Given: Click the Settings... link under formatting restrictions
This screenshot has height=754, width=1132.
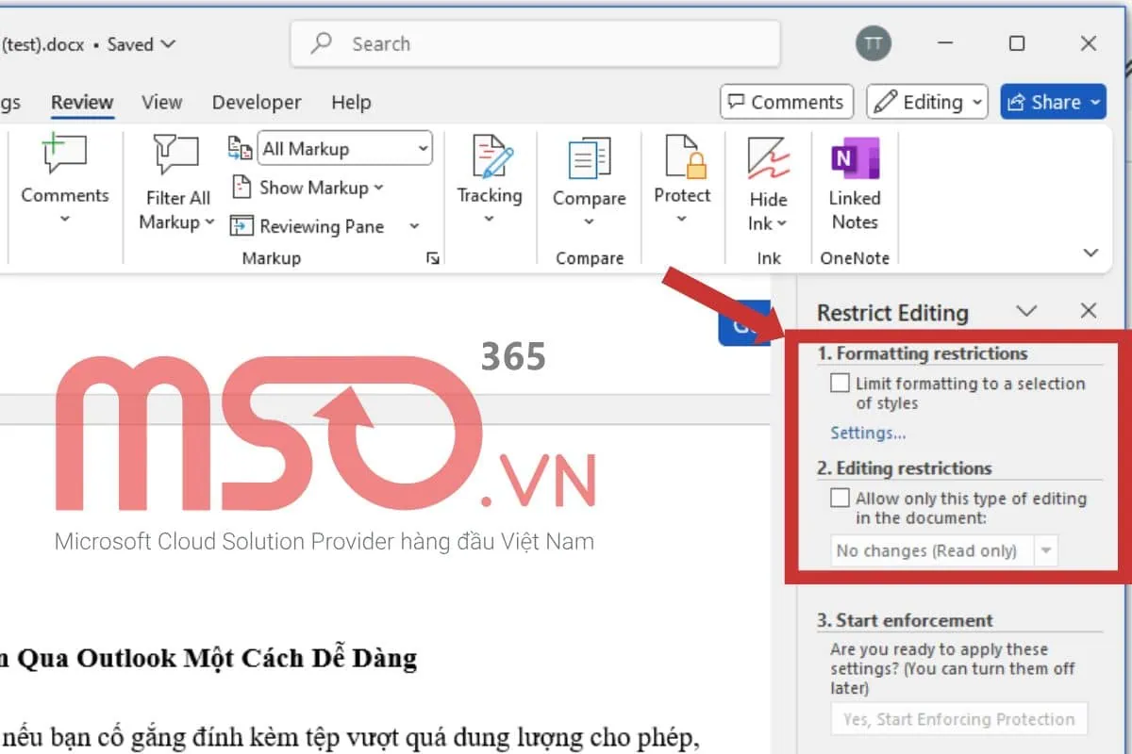Looking at the screenshot, I should tap(868, 434).
